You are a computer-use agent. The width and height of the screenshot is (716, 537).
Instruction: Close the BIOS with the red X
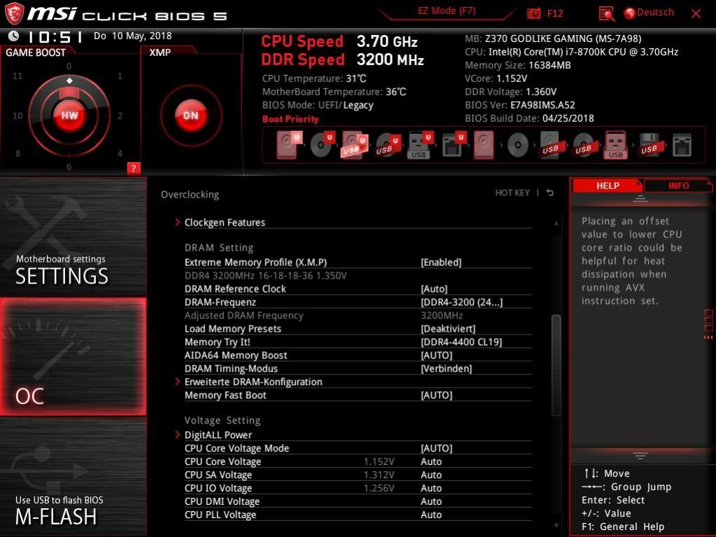pyautogui.click(x=696, y=14)
